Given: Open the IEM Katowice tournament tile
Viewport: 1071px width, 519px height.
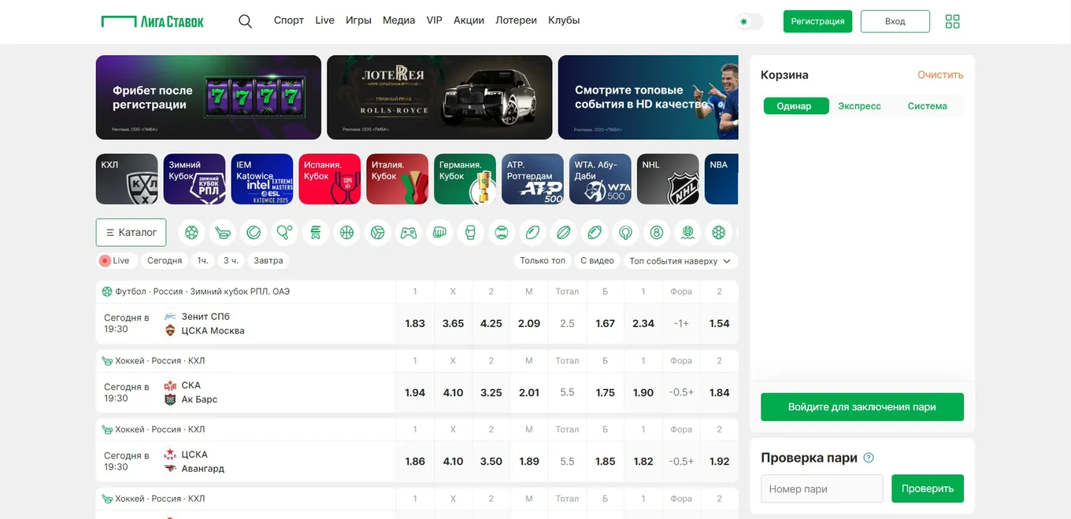Looking at the screenshot, I should (x=262, y=179).
